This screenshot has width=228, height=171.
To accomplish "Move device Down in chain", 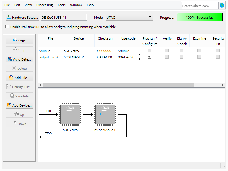I will (x=19, y=124).
